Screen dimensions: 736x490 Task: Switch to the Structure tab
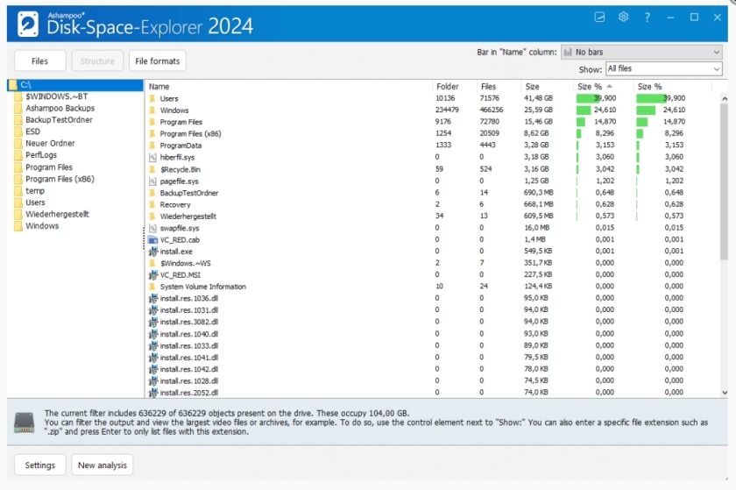[x=97, y=61]
